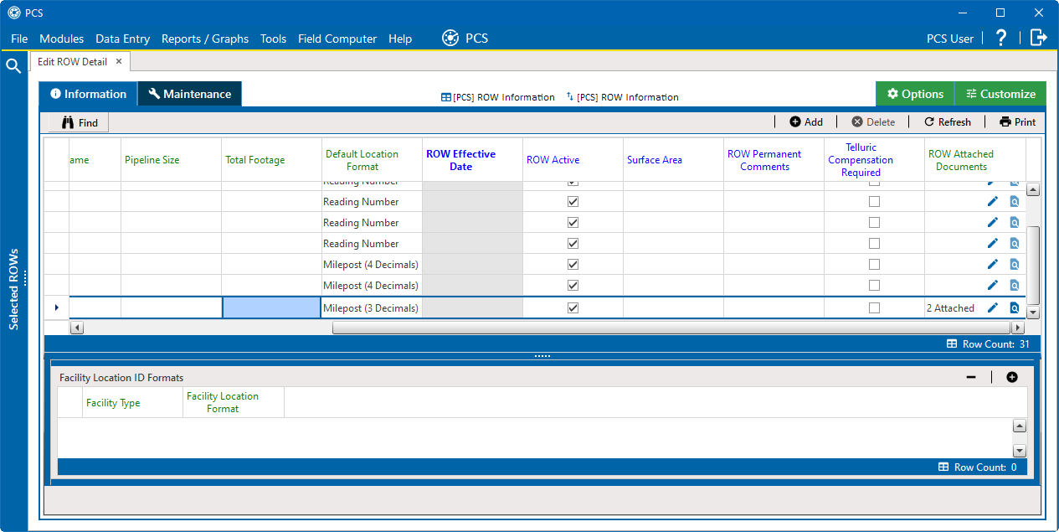This screenshot has height=532, width=1059.
Task: Click the current row indicator arrow
Action: point(56,307)
